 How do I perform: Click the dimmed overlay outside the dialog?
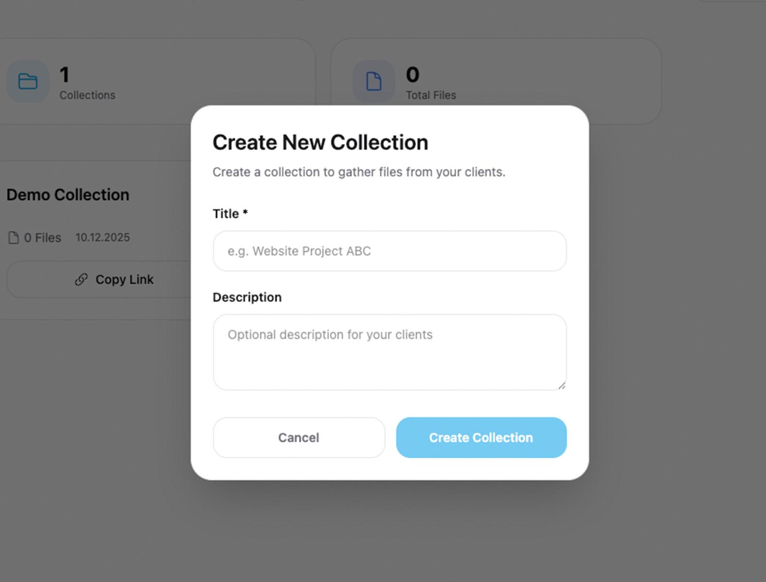[x=383, y=533]
